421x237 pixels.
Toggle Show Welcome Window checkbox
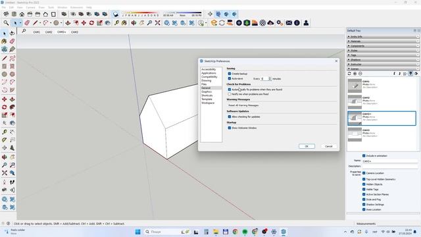click(230, 128)
